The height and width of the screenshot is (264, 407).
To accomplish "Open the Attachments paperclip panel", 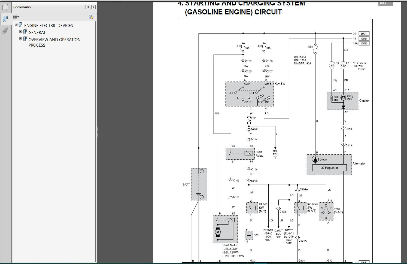I will pos(5,31).
